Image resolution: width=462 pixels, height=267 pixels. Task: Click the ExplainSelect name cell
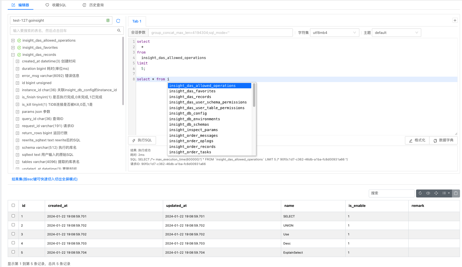(313, 252)
